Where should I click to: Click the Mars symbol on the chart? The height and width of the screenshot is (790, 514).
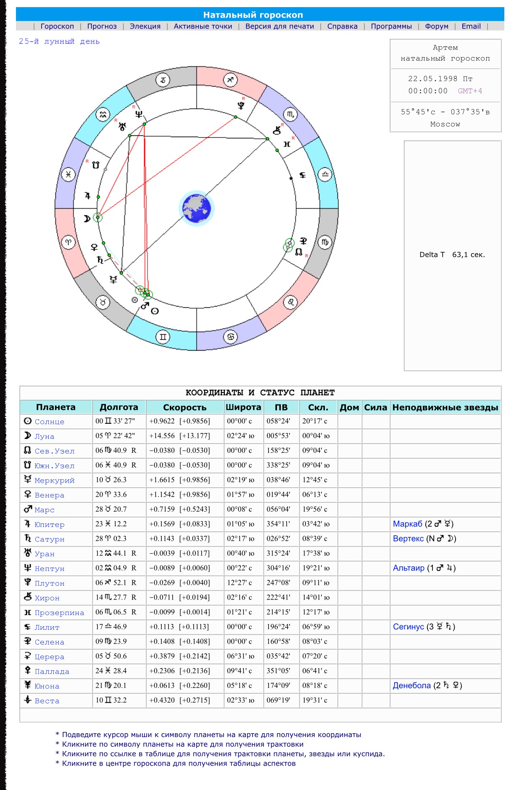click(x=145, y=306)
